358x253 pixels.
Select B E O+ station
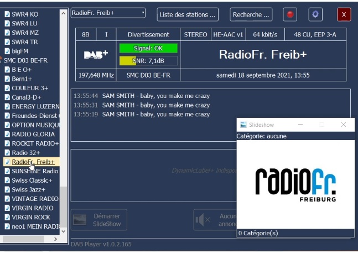22,69
